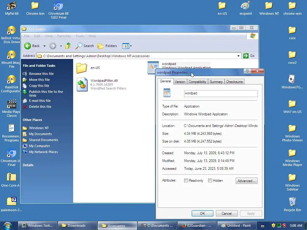Image resolution: width=307 pixels, height=230 pixels.
Task: Tick the Read-only attribute checkbox
Action: pyautogui.click(x=186, y=181)
